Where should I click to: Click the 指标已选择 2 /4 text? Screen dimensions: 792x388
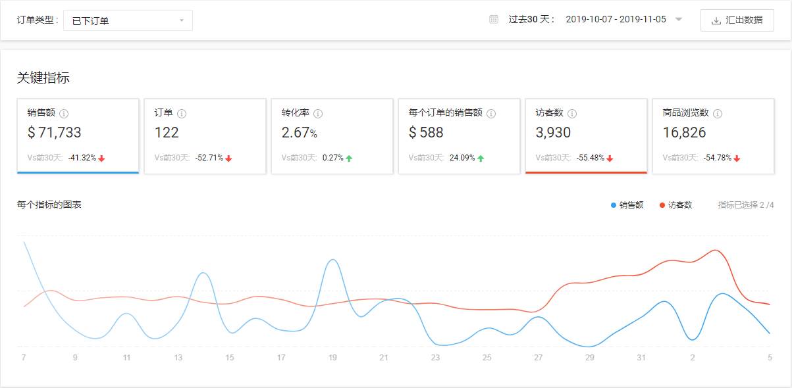tap(746, 205)
